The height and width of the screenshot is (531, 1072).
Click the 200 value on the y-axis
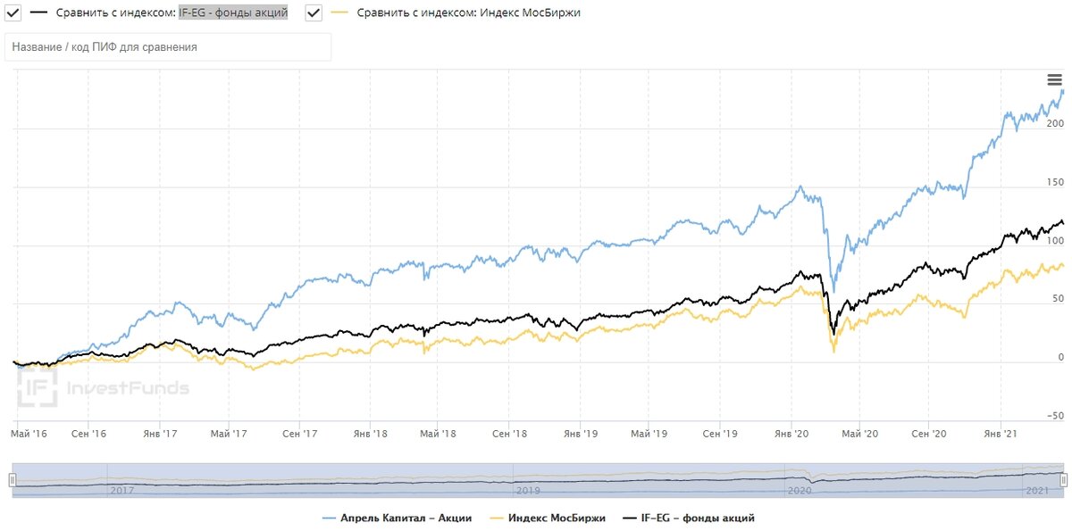[1054, 123]
